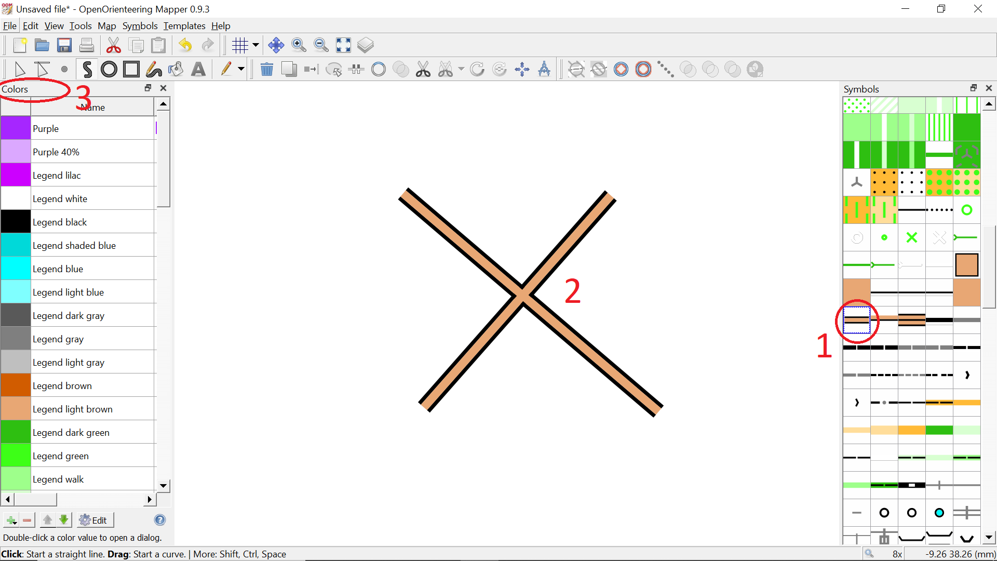Toggle the grid display button
The width and height of the screenshot is (997, 561).
click(x=240, y=45)
